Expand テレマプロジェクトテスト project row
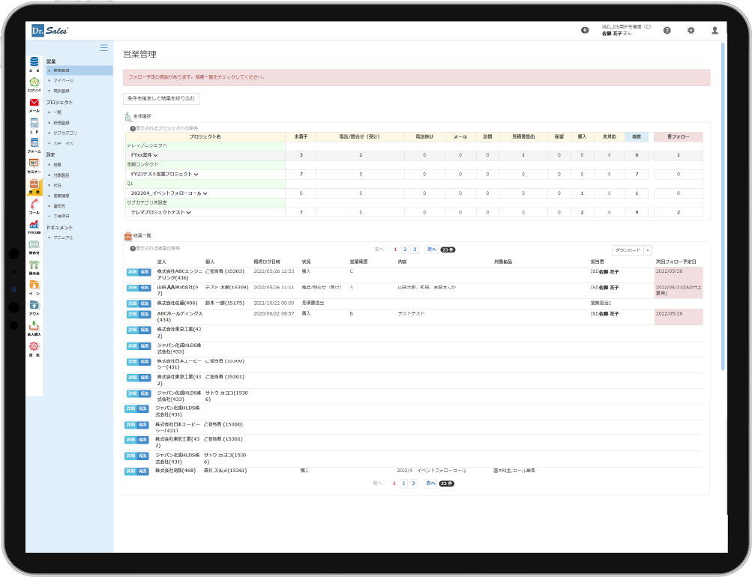Screen dimensions: 752x577 189,212
